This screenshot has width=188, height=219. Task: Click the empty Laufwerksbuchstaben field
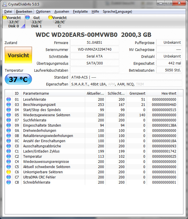[95, 70]
